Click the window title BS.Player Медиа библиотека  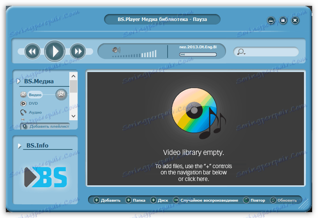point(162,19)
